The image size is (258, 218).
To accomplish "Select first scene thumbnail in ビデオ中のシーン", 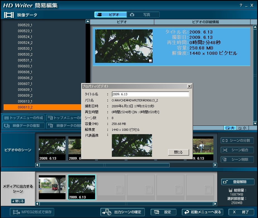I will (x=52, y=148).
